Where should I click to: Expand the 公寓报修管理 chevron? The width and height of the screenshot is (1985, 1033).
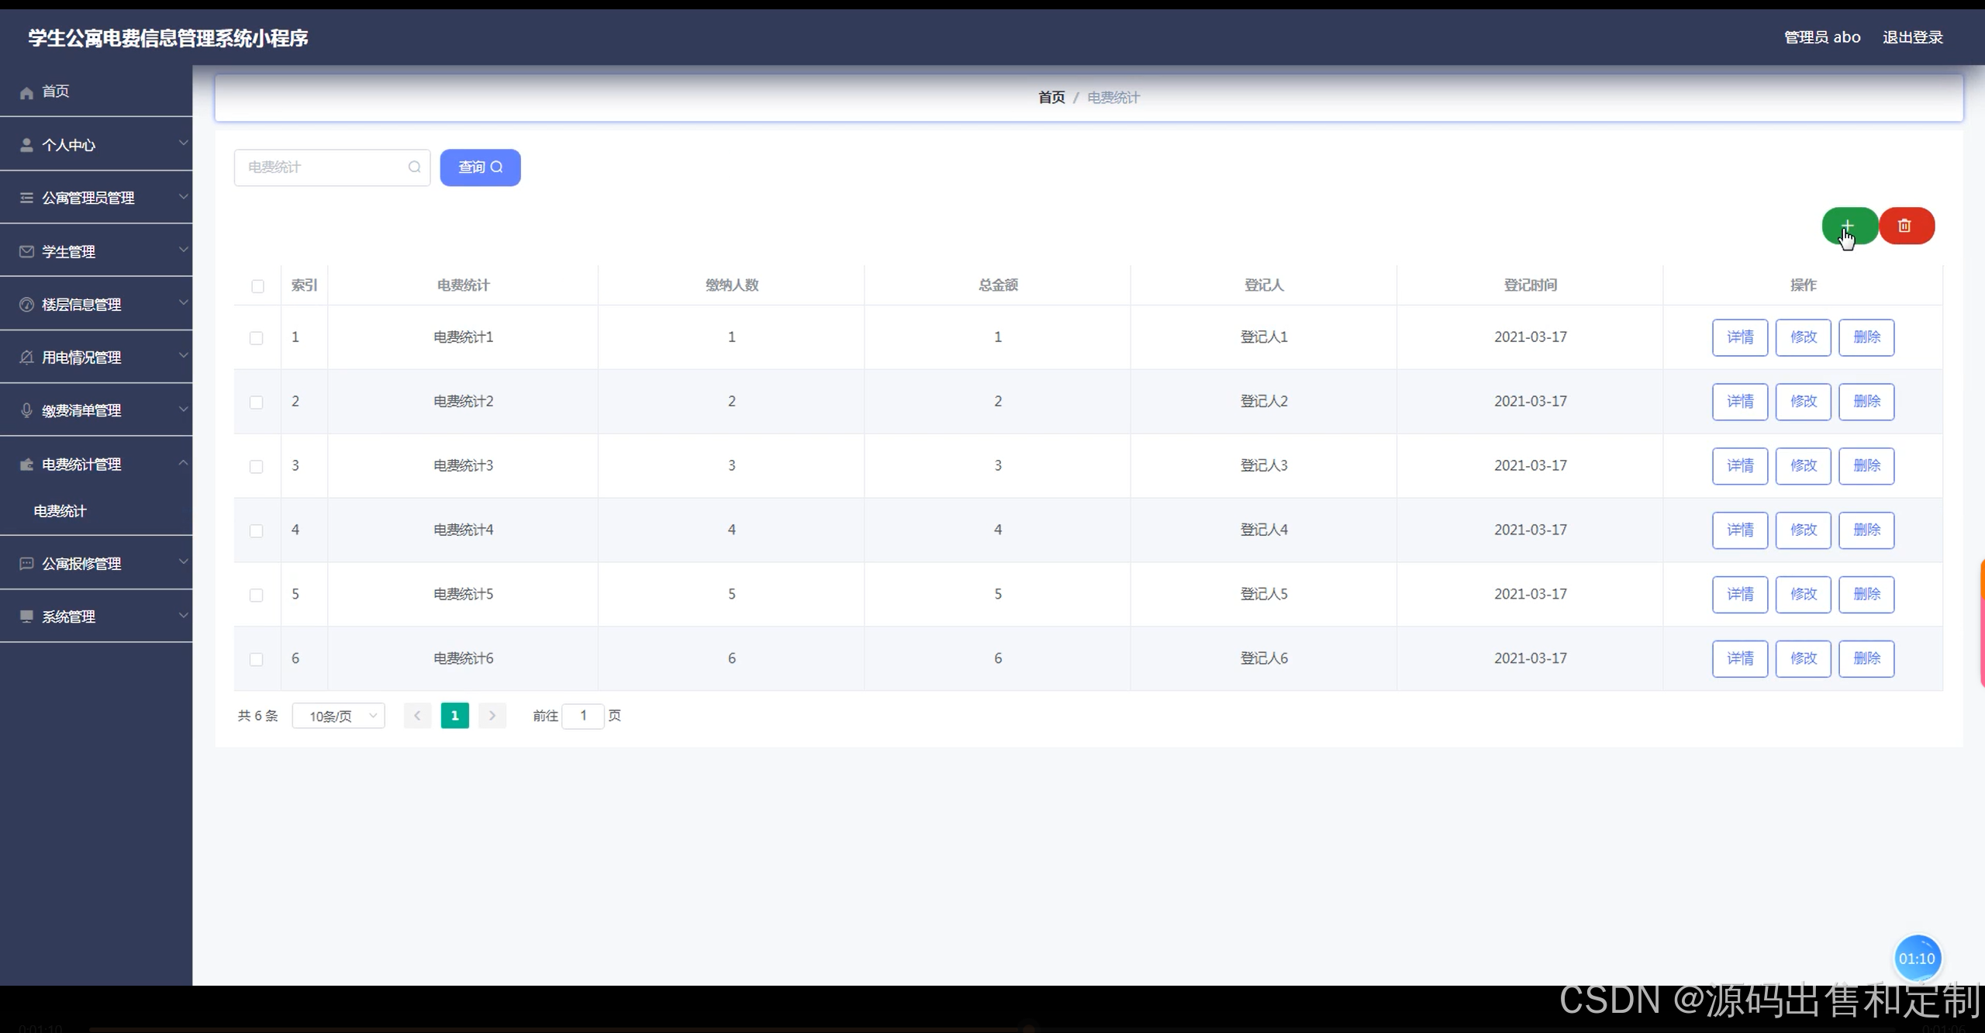pos(183,561)
